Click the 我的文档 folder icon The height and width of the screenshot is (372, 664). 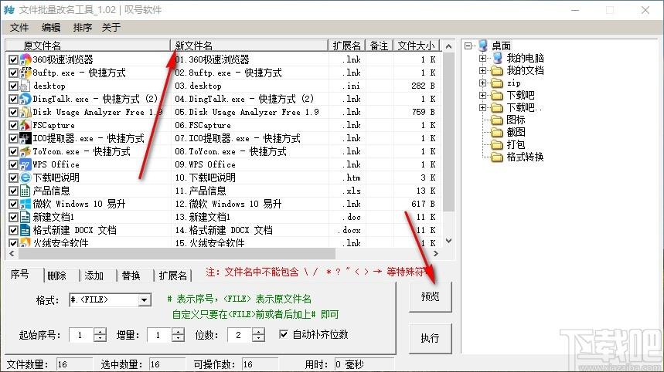pos(497,70)
